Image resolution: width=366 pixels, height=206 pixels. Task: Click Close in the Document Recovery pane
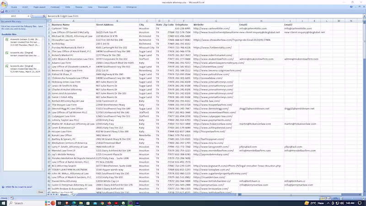coord(40,192)
